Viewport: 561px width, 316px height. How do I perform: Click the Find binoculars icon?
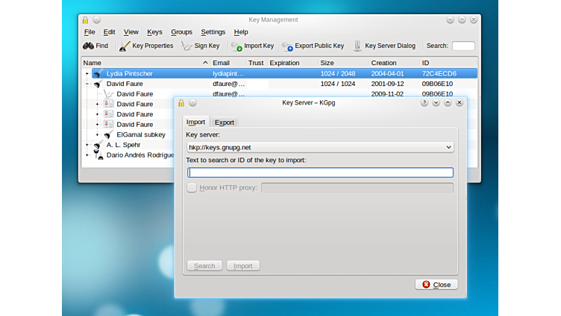(88, 46)
